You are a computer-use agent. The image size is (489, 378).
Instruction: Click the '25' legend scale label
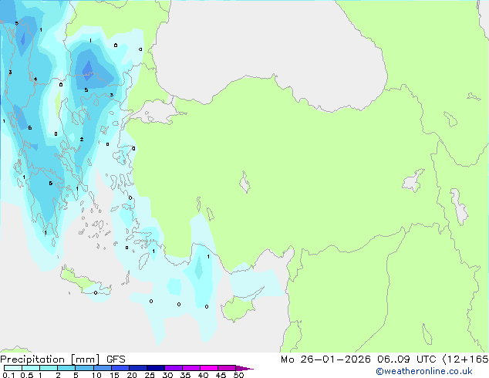point(150,375)
